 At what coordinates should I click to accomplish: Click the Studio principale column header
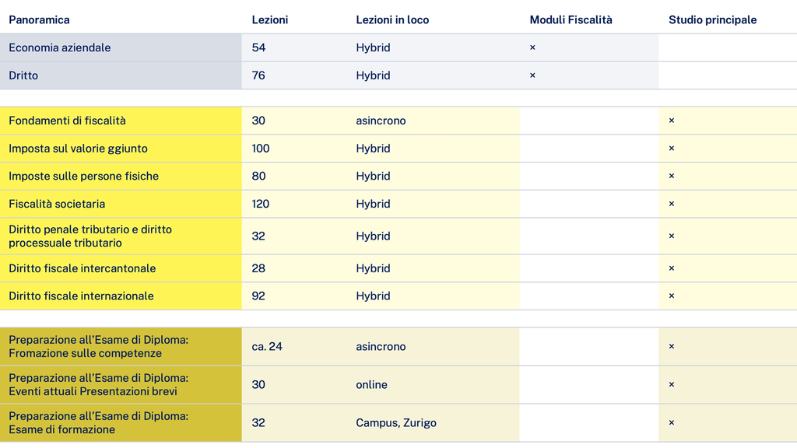click(712, 19)
